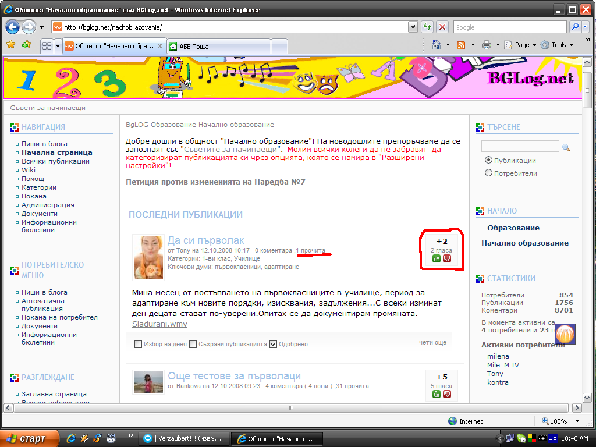Uncheck the 'Одобрено' checkbox
The width and height of the screenshot is (596, 447).
[273, 344]
